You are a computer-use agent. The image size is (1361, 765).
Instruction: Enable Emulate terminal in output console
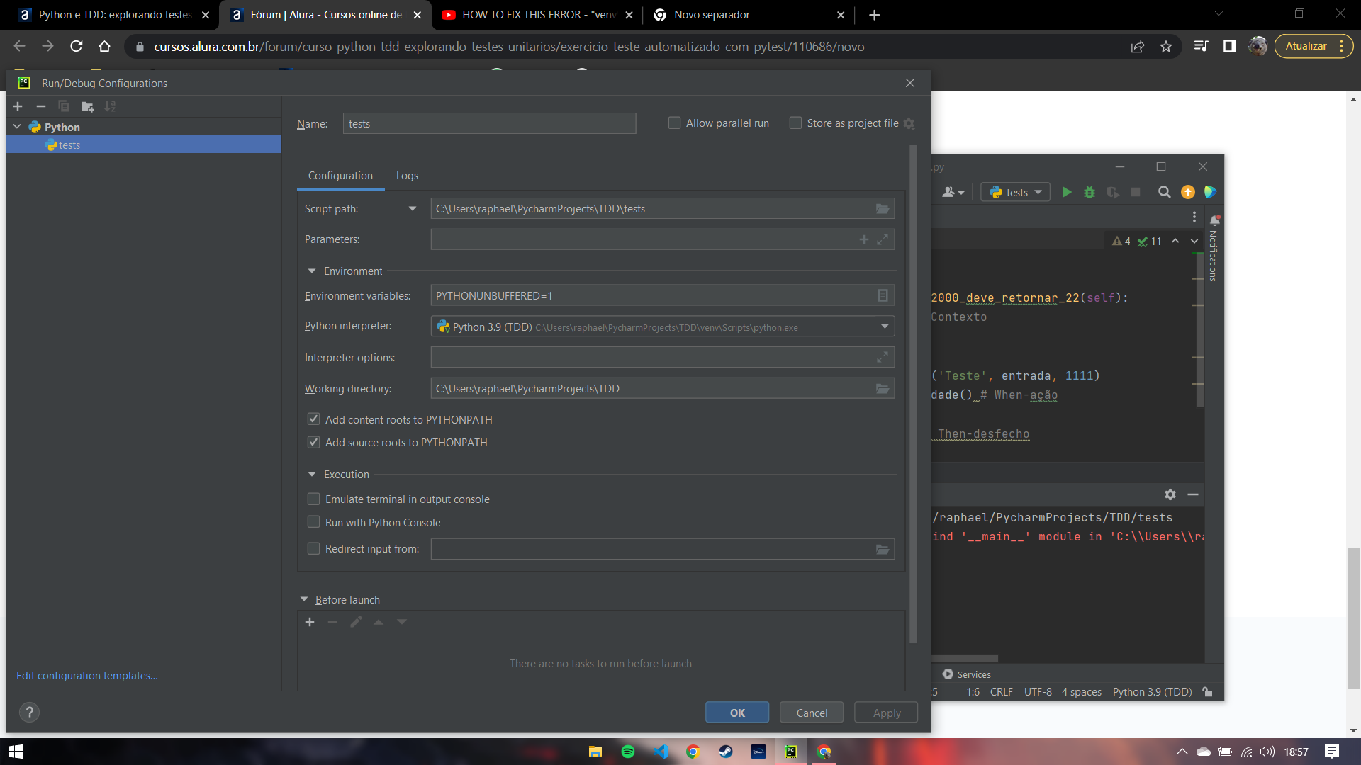click(313, 499)
